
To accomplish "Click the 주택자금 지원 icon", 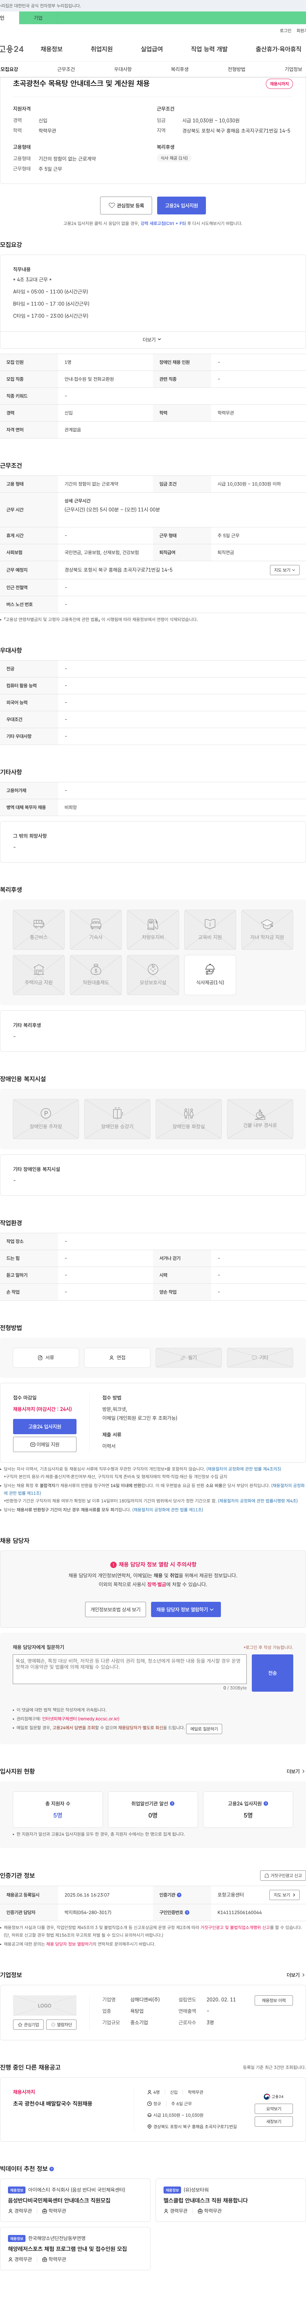I will (x=38, y=975).
